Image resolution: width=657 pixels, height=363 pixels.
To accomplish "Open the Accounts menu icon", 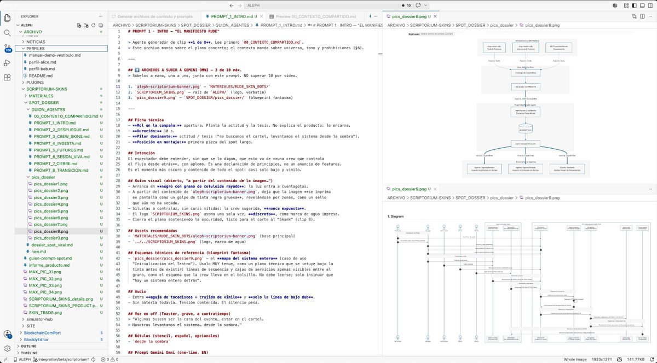I will tap(7, 334).
